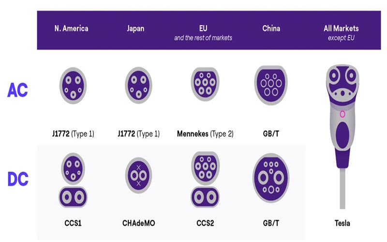Click the China column header

[x=271, y=29]
